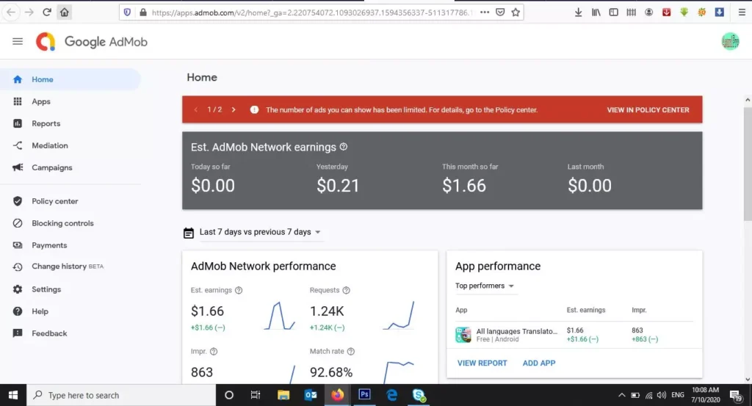Screen dimensions: 752x406
Task: Open the user account avatar
Action: [x=730, y=42]
